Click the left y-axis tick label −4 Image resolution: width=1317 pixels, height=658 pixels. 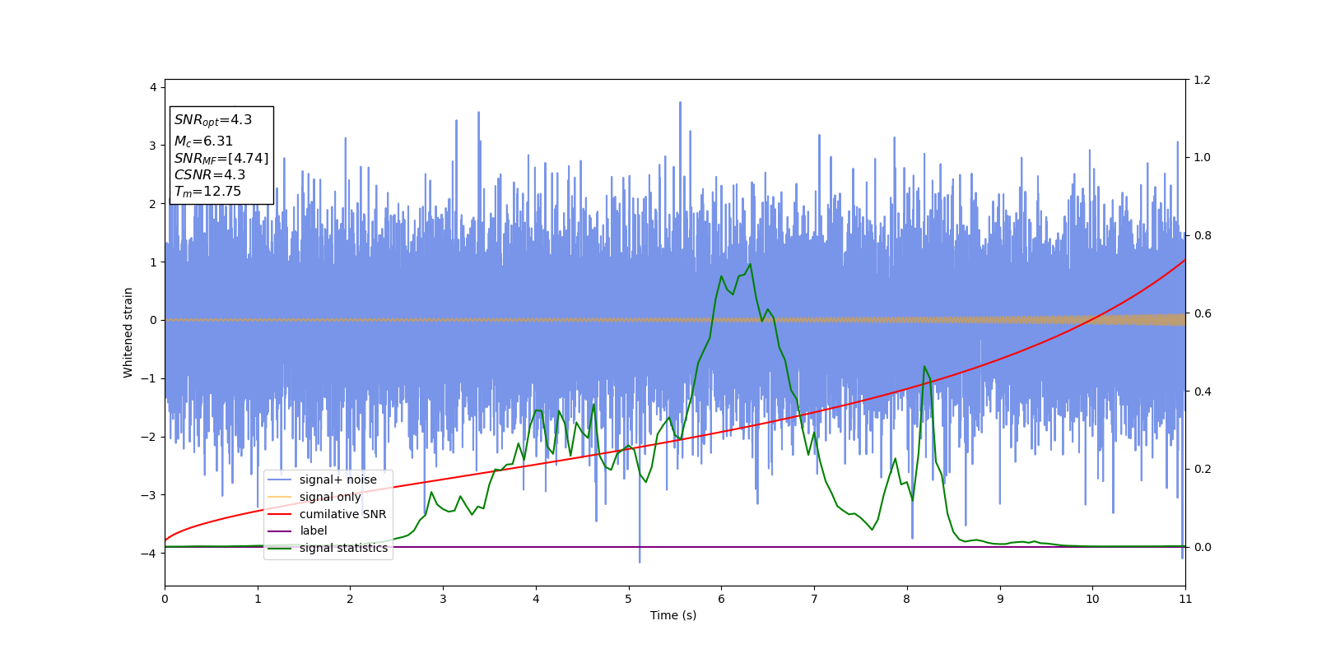[148, 554]
